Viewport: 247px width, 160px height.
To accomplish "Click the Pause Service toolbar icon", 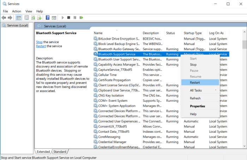I will (x=75, y=18).
